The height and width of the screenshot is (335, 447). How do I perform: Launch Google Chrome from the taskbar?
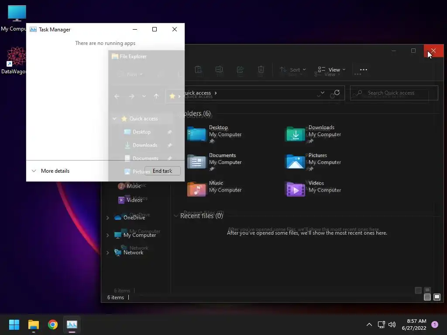53,325
